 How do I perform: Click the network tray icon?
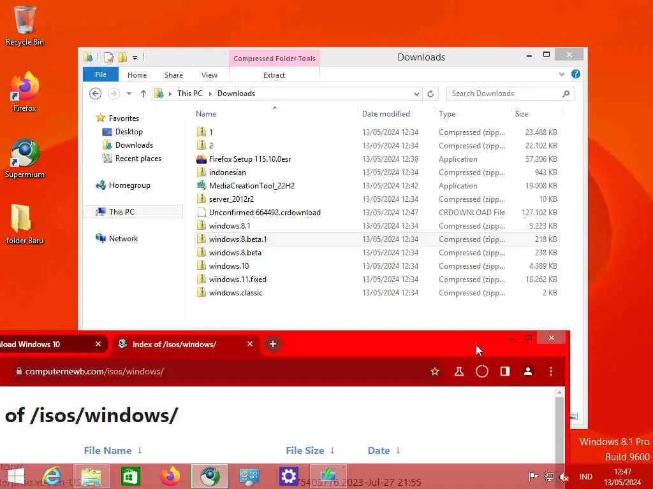coord(549,476)
